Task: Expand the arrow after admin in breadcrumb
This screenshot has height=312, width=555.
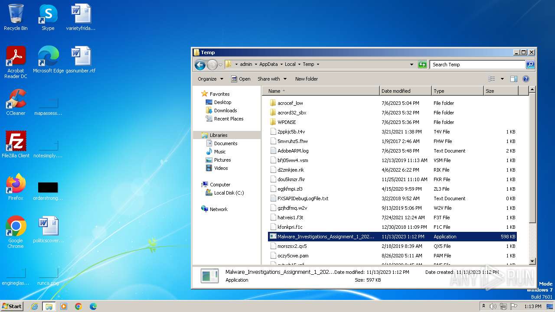Action: coord(256,64)
